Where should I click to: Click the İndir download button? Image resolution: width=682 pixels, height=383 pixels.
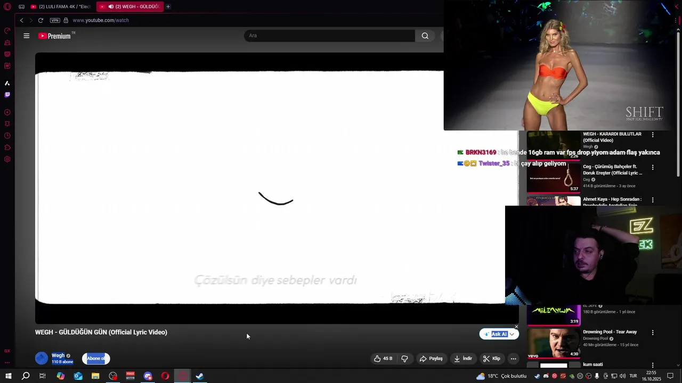coord(463,359)
